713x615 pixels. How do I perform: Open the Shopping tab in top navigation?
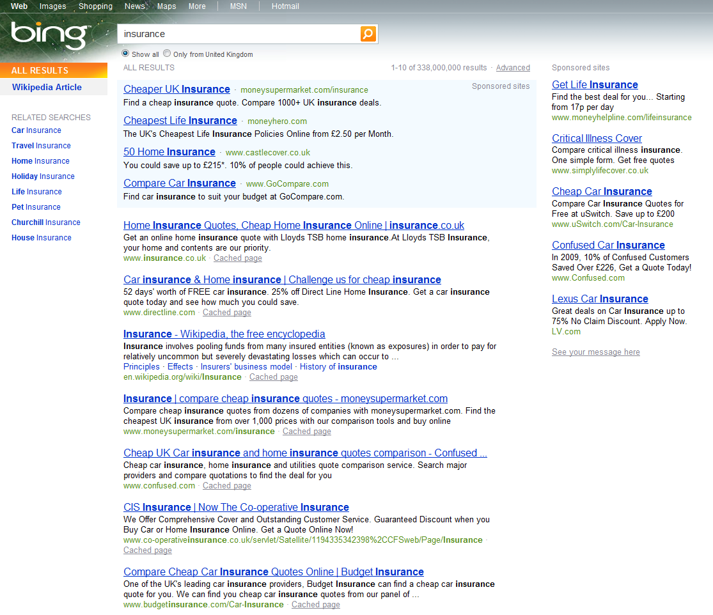pos(95,6)
